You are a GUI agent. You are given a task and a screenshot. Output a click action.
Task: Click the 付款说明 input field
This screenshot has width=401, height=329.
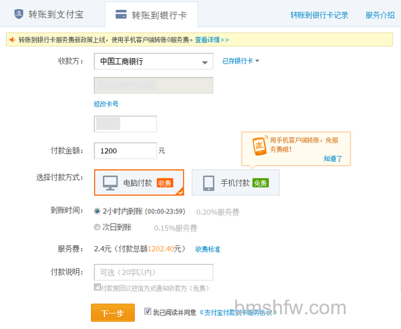pyautogui.click(x=154, y=272)
